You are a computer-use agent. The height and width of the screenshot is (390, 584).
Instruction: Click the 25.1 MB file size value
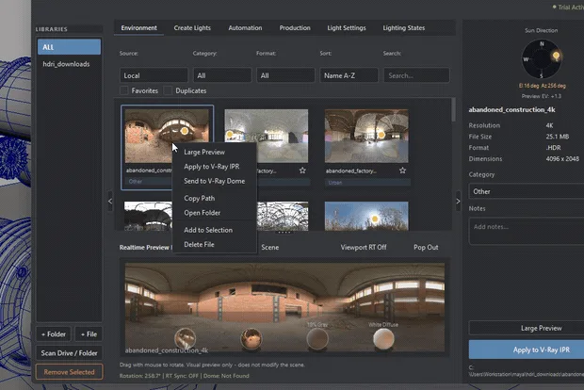pyautogui.click(x=558, y=137)
